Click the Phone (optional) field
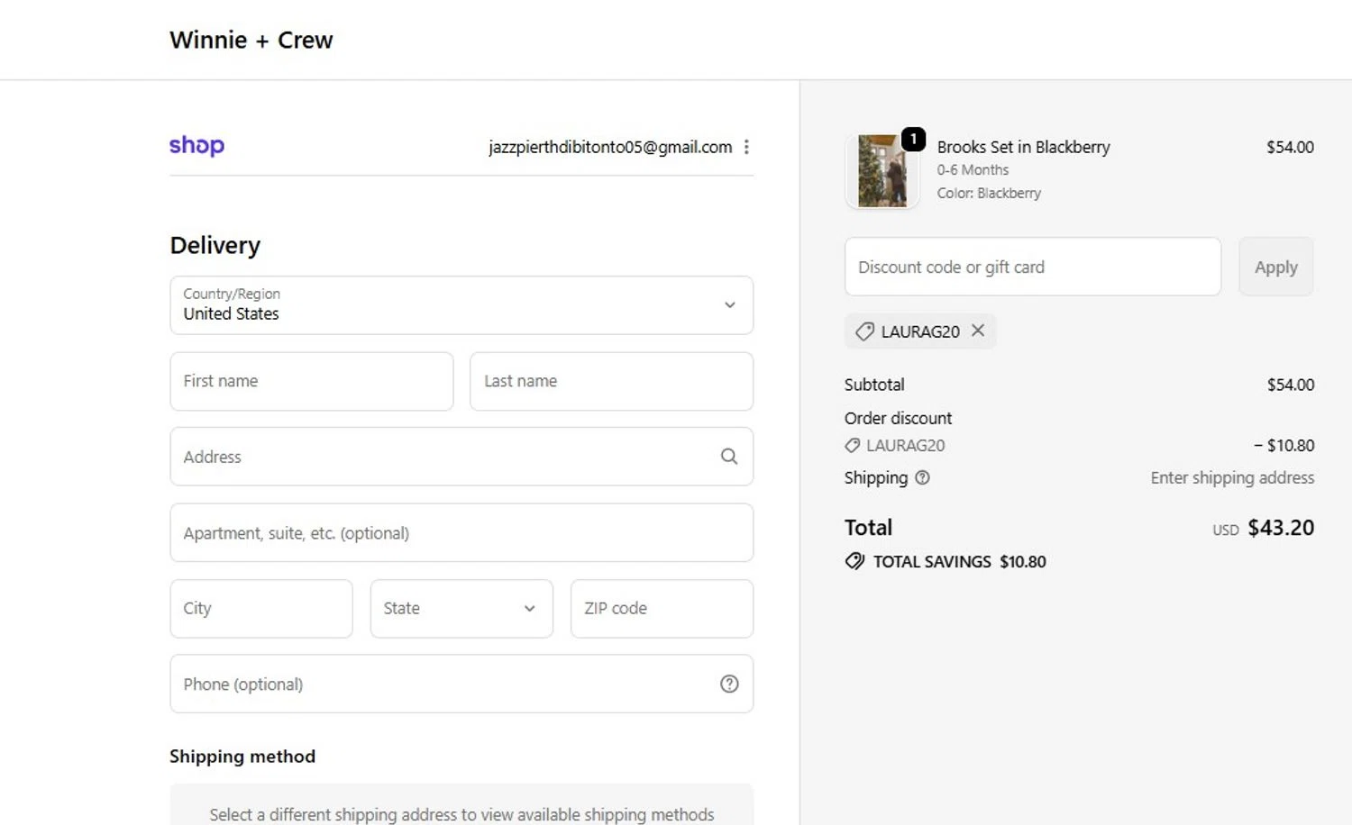The height and width of the screenshot is (825, 1352). [x=461, y=684]
